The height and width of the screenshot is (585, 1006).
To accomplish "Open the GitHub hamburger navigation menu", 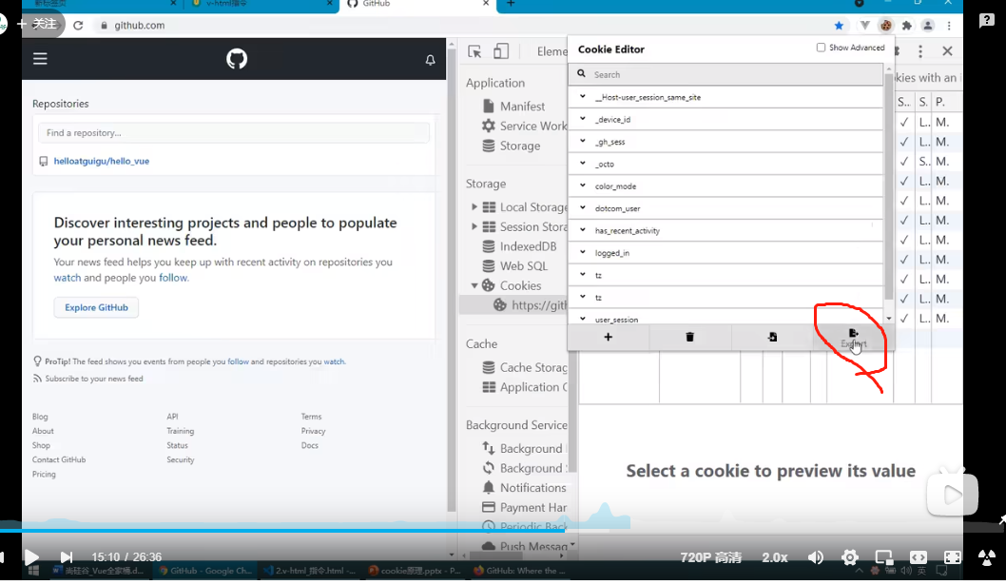I will pyautogui.click(x=40, y=58).
